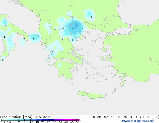Click the "Th 25-06-2026" date text

[105, 117]
